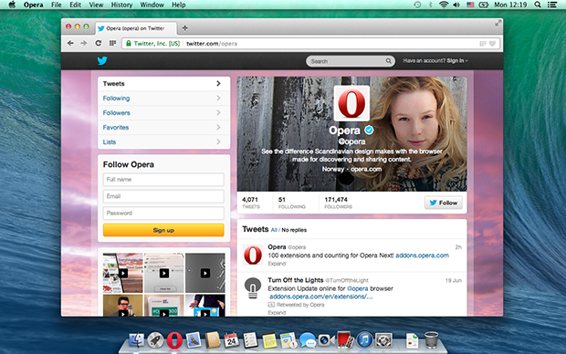Click the verified badge next to Opera
The height and width of the screenshot is (354, 566).
click(369, 130)
